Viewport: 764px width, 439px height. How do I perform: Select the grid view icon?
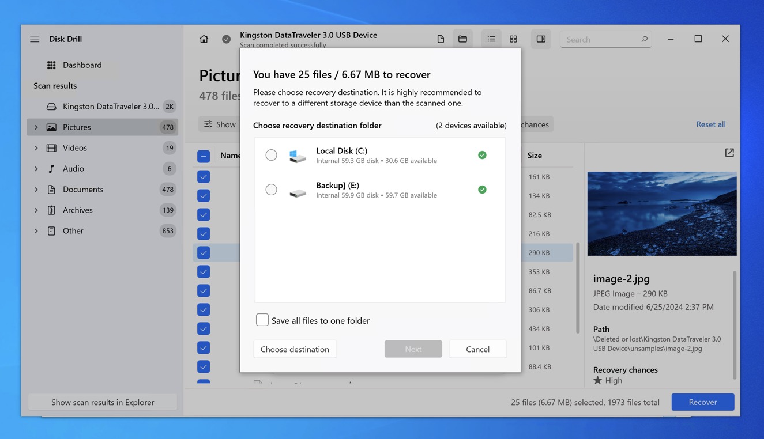[x=513, y=39]
